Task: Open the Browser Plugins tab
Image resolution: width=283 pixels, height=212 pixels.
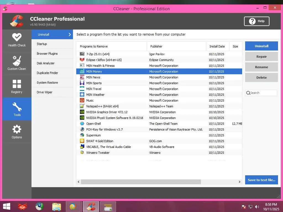Action: tap(52, 54)
